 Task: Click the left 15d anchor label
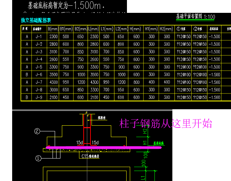(79, 142)
